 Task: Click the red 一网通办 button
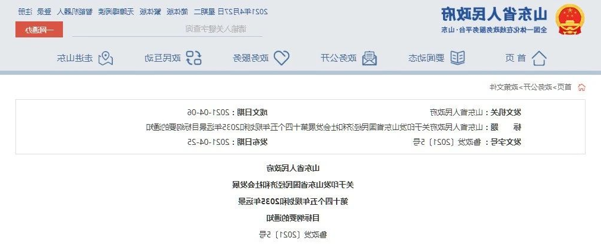39,30
